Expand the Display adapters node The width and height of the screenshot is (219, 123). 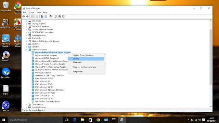(27, 24)
